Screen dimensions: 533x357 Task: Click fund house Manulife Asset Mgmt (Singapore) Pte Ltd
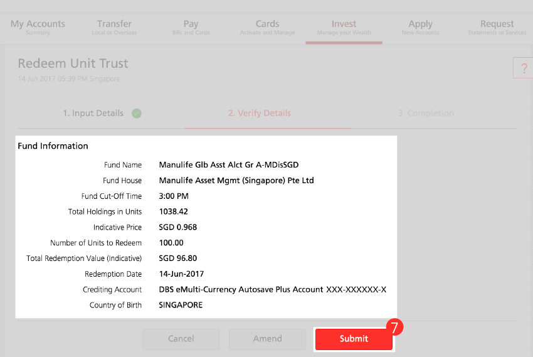click(236, 181)
